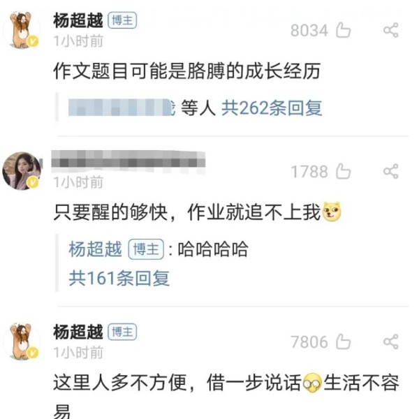Open 杨超越 profile from first comment name
The image size is (419, 419).
click(78, 21)
